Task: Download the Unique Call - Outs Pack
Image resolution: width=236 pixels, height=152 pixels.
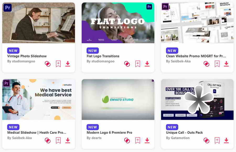Action: click(x=226, y=140)
